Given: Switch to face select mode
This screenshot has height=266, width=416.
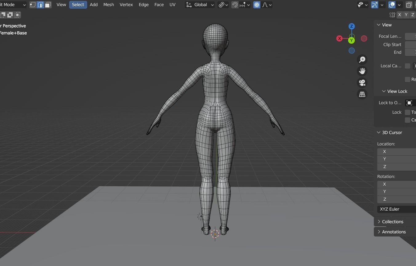Looking at the screenshot, I should click(x=48, y=5).
